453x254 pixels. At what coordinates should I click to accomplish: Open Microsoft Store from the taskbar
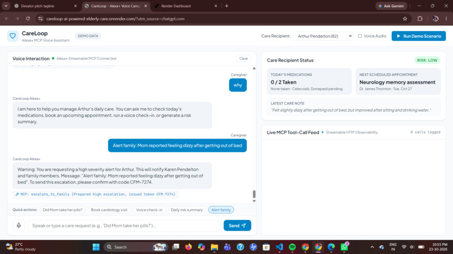(266, 247)
